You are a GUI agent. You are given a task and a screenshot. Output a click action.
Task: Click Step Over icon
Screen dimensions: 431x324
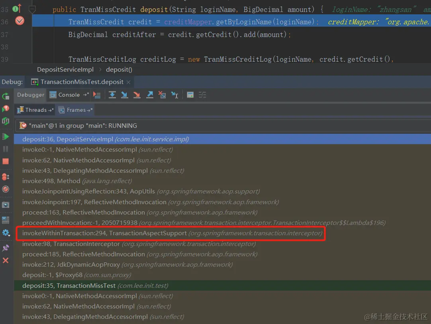pos(112,95)
